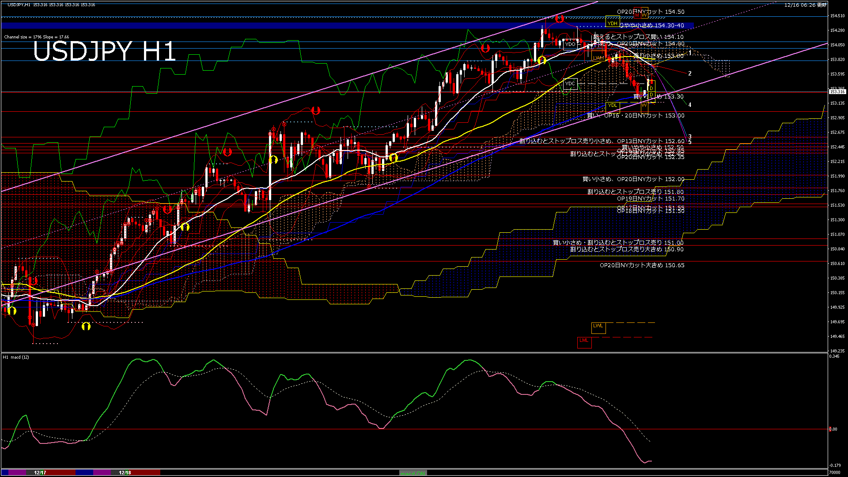Screen dimensions: 848x477
Task: Click the 12/17 date marker on time axis
Action: point(40,473)
